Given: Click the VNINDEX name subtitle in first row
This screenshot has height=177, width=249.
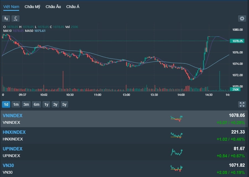Looking at the screenshot, I should tap(11, 123).
